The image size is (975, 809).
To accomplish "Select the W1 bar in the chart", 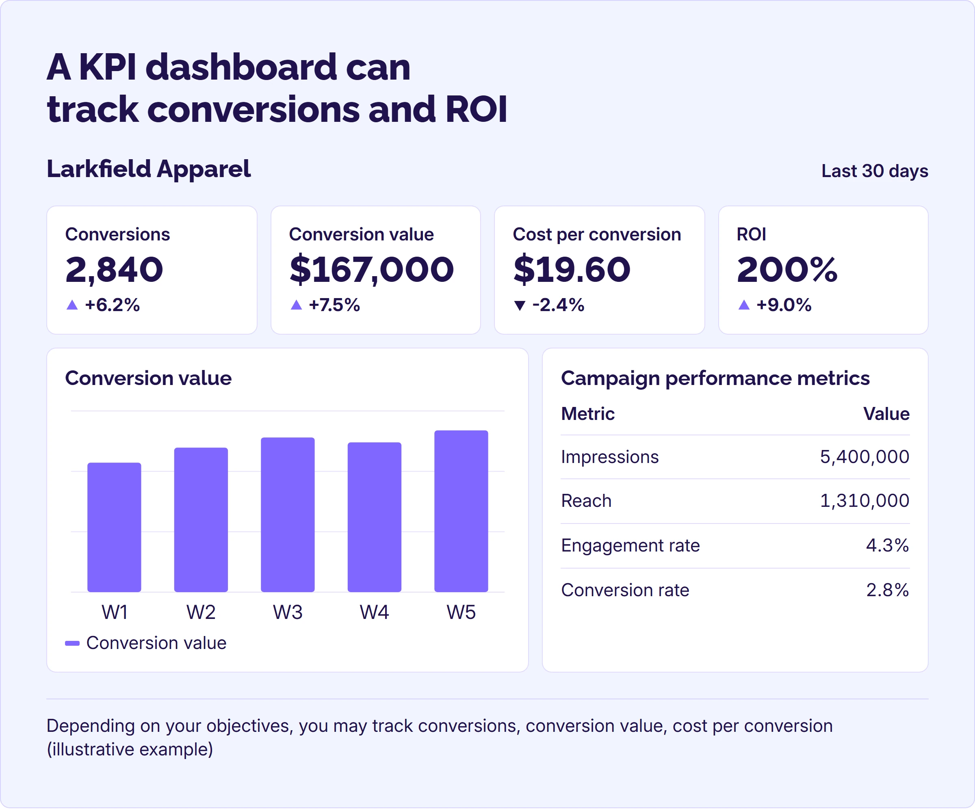I will click(114, 527).
